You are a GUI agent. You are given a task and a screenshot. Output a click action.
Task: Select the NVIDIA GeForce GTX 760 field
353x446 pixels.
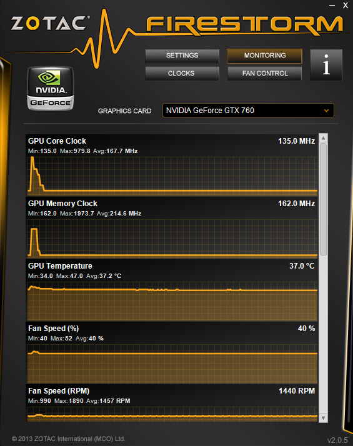pyautogui.click(x=248, y=111)
